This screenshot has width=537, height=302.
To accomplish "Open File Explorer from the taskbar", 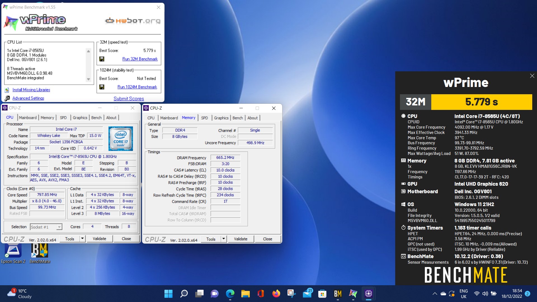I will pyautogui.click(x=245, y=294).
